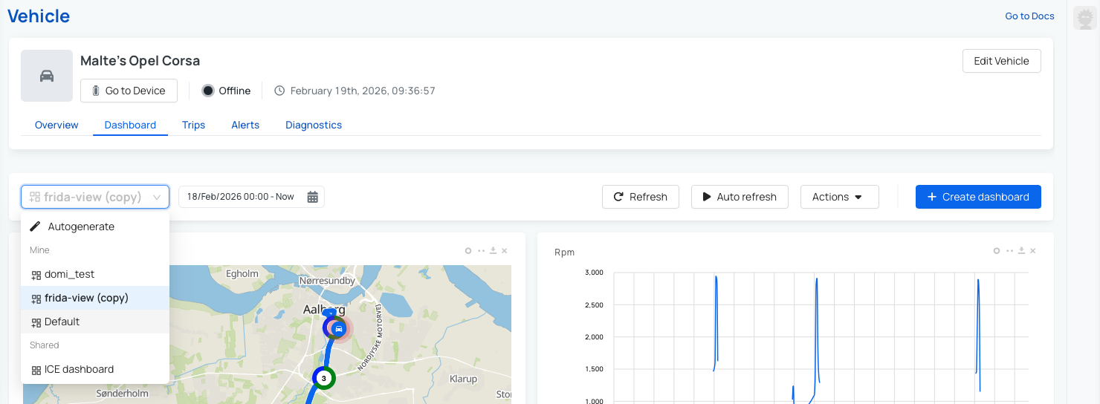
Task: Choose Autogenerate from dashboard list
Action: tap(95, 227)
